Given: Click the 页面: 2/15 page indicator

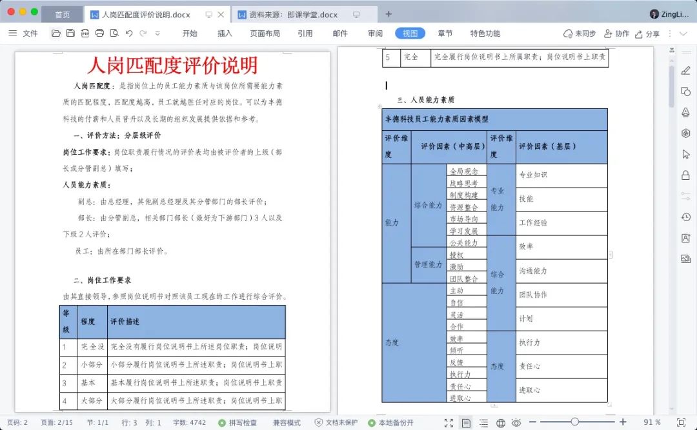Looking at the screenshot, I should click(x=57, y=422).
